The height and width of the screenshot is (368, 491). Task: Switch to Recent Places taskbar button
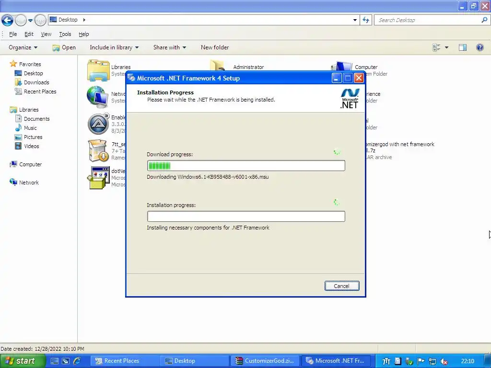click(x=126, y=361)
